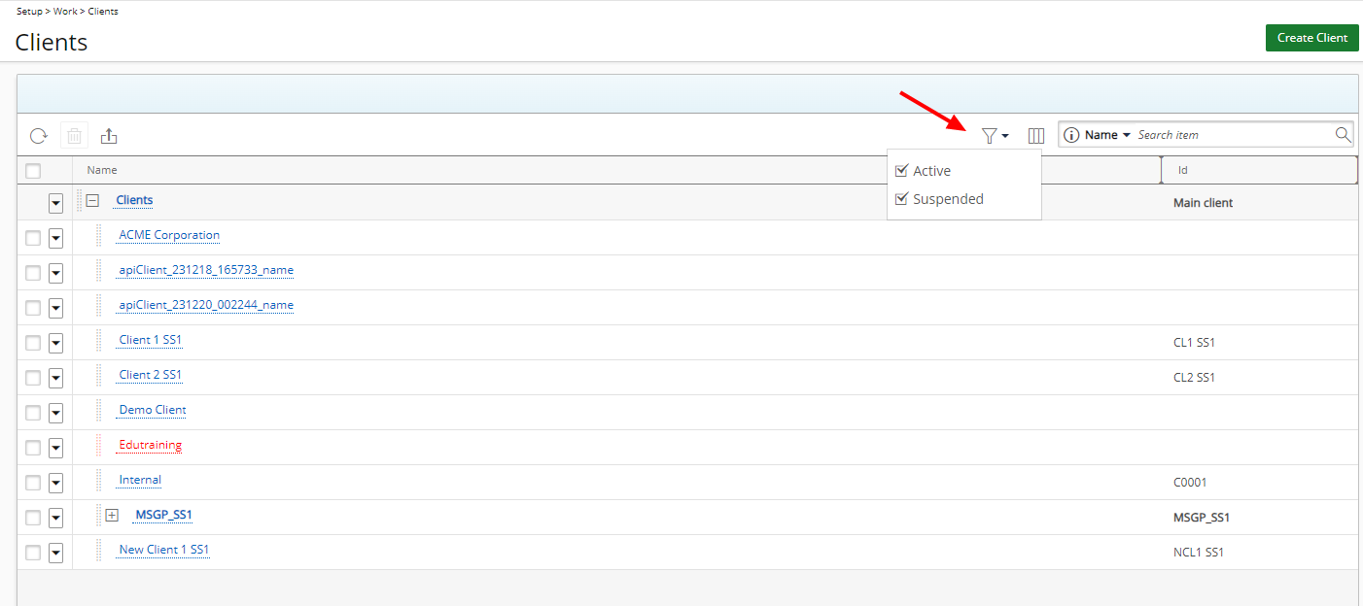Image resolution: width=1363 pixels, height=606 pixels.
Task: Click the drag handle beside ACME Corporation
Action: pos(98,235)
